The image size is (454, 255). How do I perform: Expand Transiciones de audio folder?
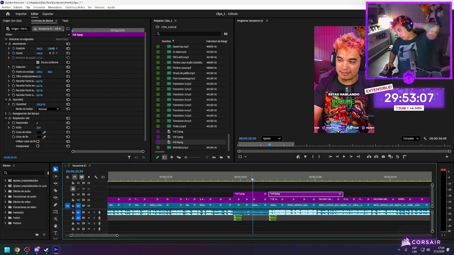(5, 197)
